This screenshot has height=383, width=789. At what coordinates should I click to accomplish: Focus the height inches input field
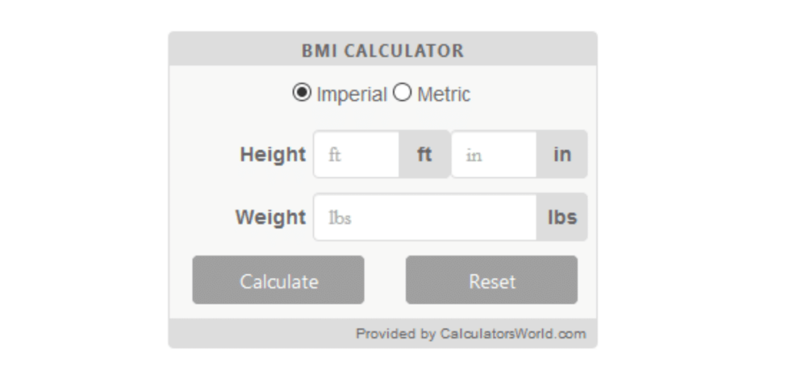[494, 154]
